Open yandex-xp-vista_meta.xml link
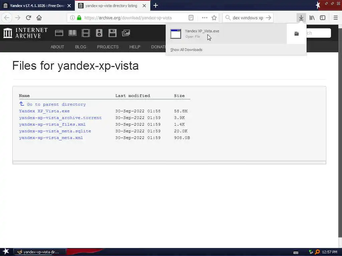The width and height of the screenshot is (342, 256). [x=51, y=138]
